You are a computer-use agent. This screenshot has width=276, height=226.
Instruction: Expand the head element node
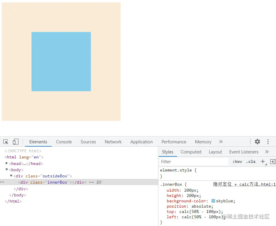point(7,163)
